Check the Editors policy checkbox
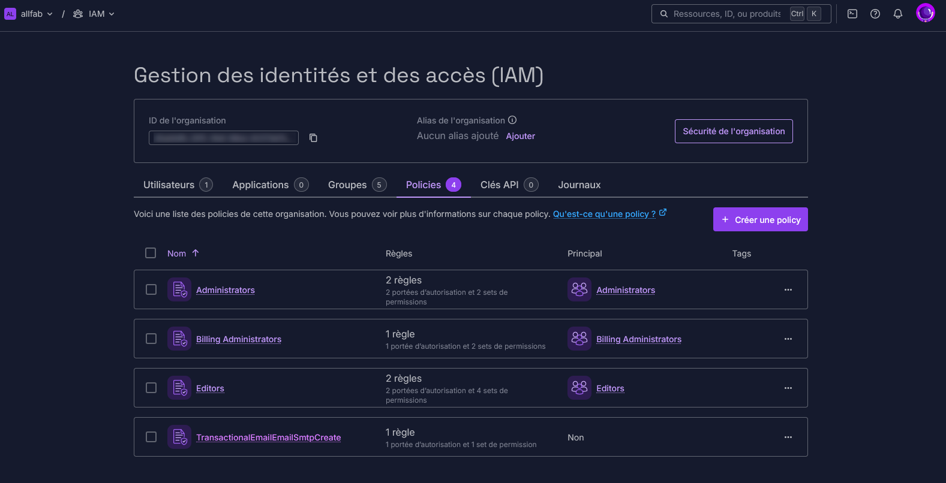Image resolution: width=946 pixels, height=483 pixels. [x=151, y=388]
